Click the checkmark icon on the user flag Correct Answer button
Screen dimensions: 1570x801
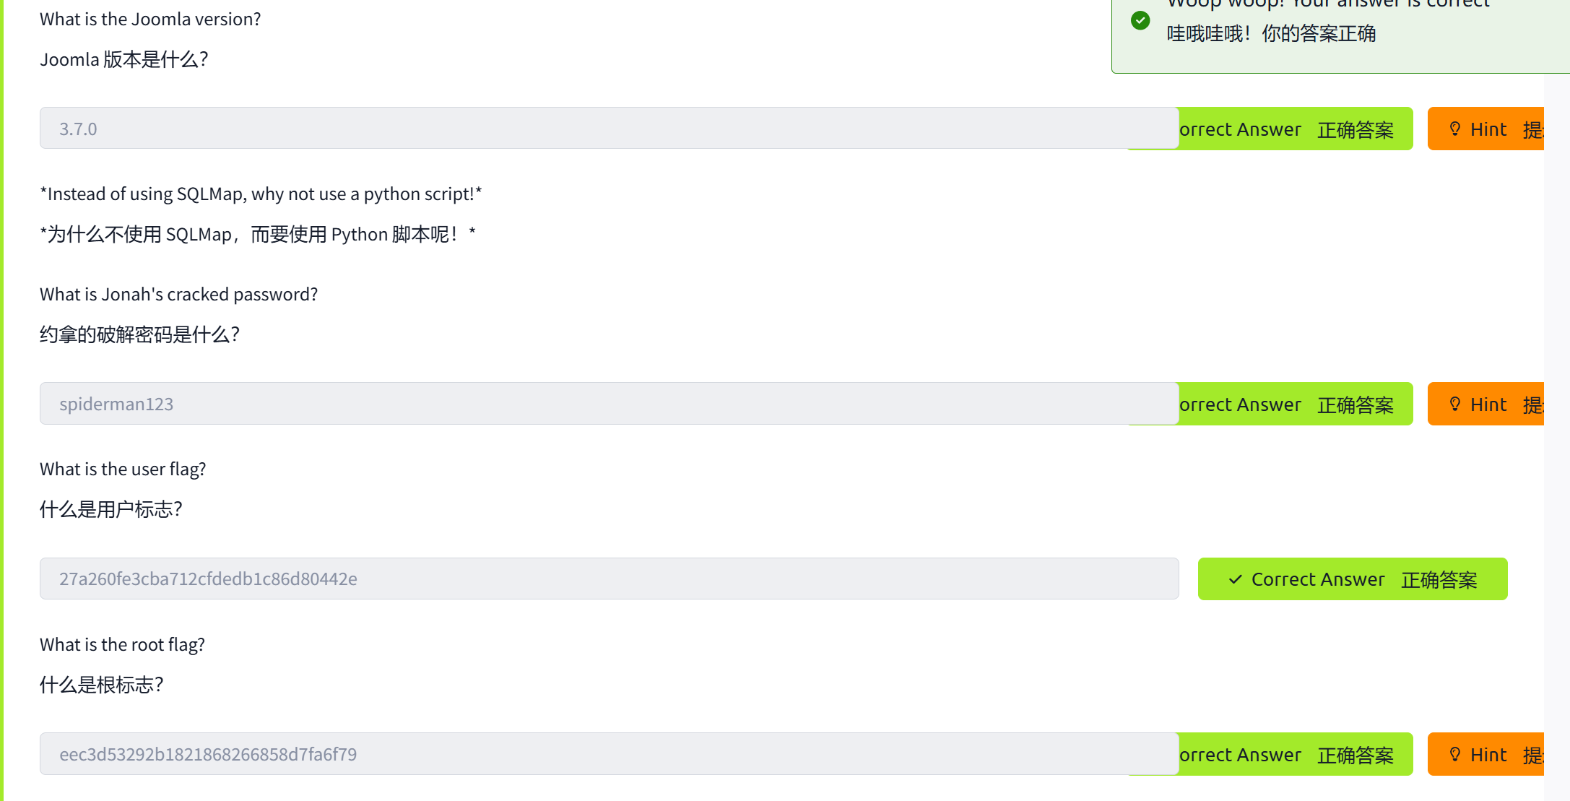click(1236, 579)
